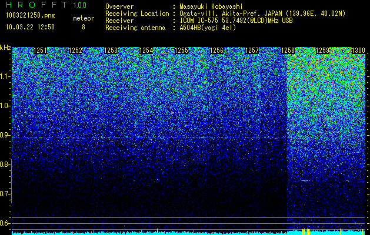Click the meteor count value 8
The height and width of the screenshot is (235, 370).
(84, 27)
